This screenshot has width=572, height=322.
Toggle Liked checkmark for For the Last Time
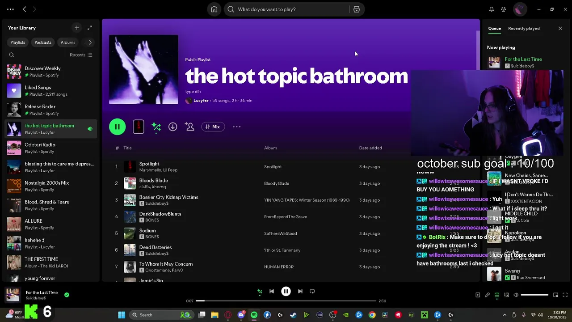(x=67, y=295)
